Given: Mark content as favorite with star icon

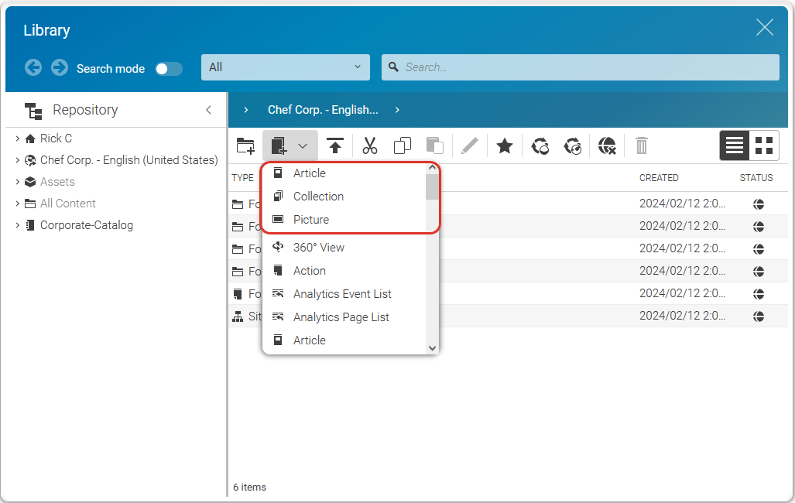Looking at the screenshot, I should pos(504,145).
